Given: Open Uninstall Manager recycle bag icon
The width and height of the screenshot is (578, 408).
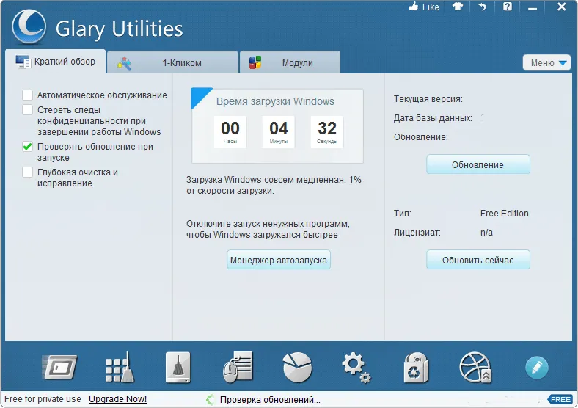Looking at the screenshot, I should (x=416, y=368).
